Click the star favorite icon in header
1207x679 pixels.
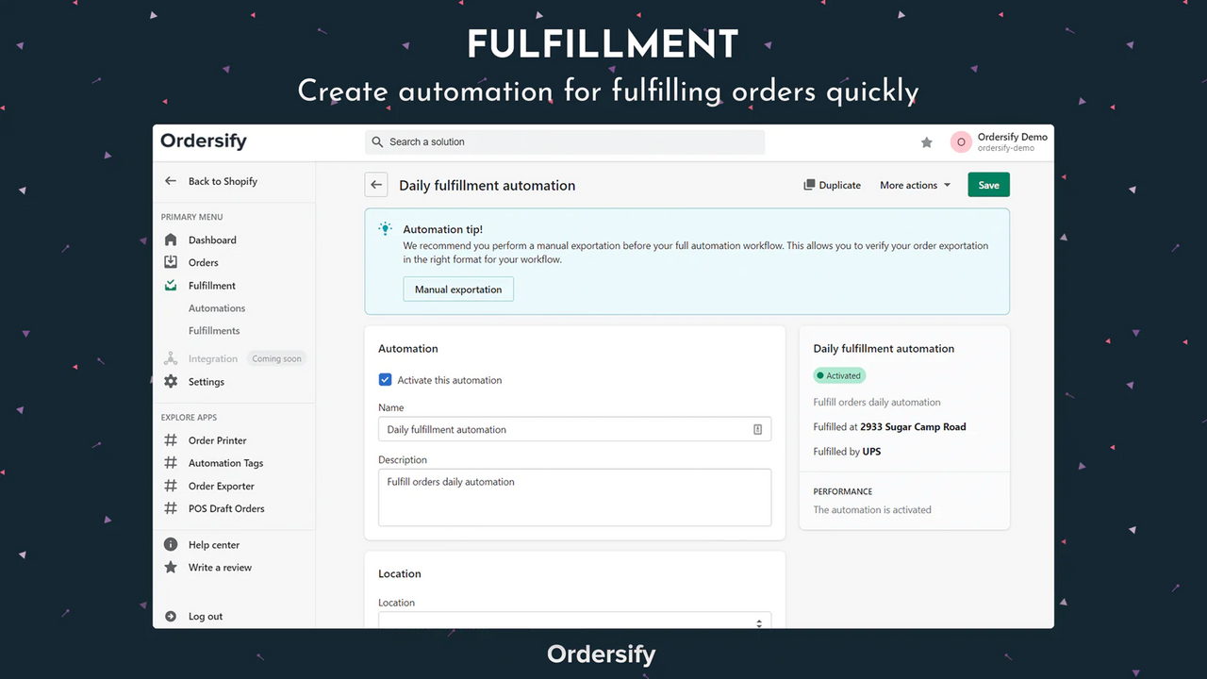(927, 142)
